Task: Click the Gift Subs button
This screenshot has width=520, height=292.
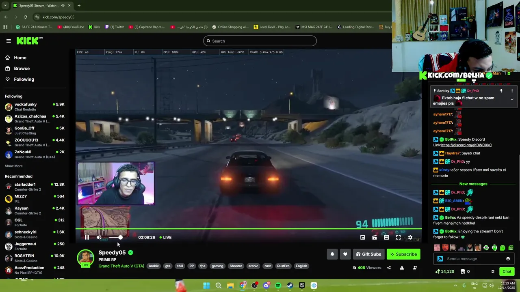Action: coord(368,254)
